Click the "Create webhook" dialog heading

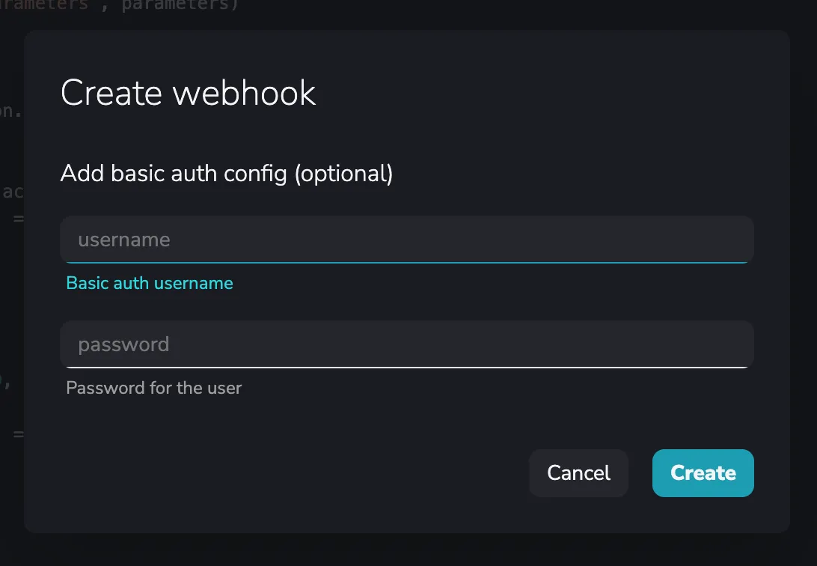189,93
